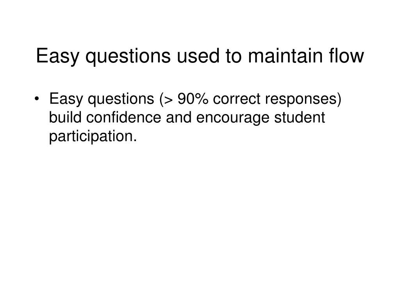Click the blank area below the bullet text
The width and height of the screenshot is (400, 300).
point(200,217)
